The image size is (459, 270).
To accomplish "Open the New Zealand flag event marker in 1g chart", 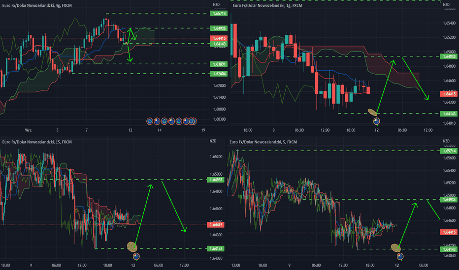I will [376, 121].
